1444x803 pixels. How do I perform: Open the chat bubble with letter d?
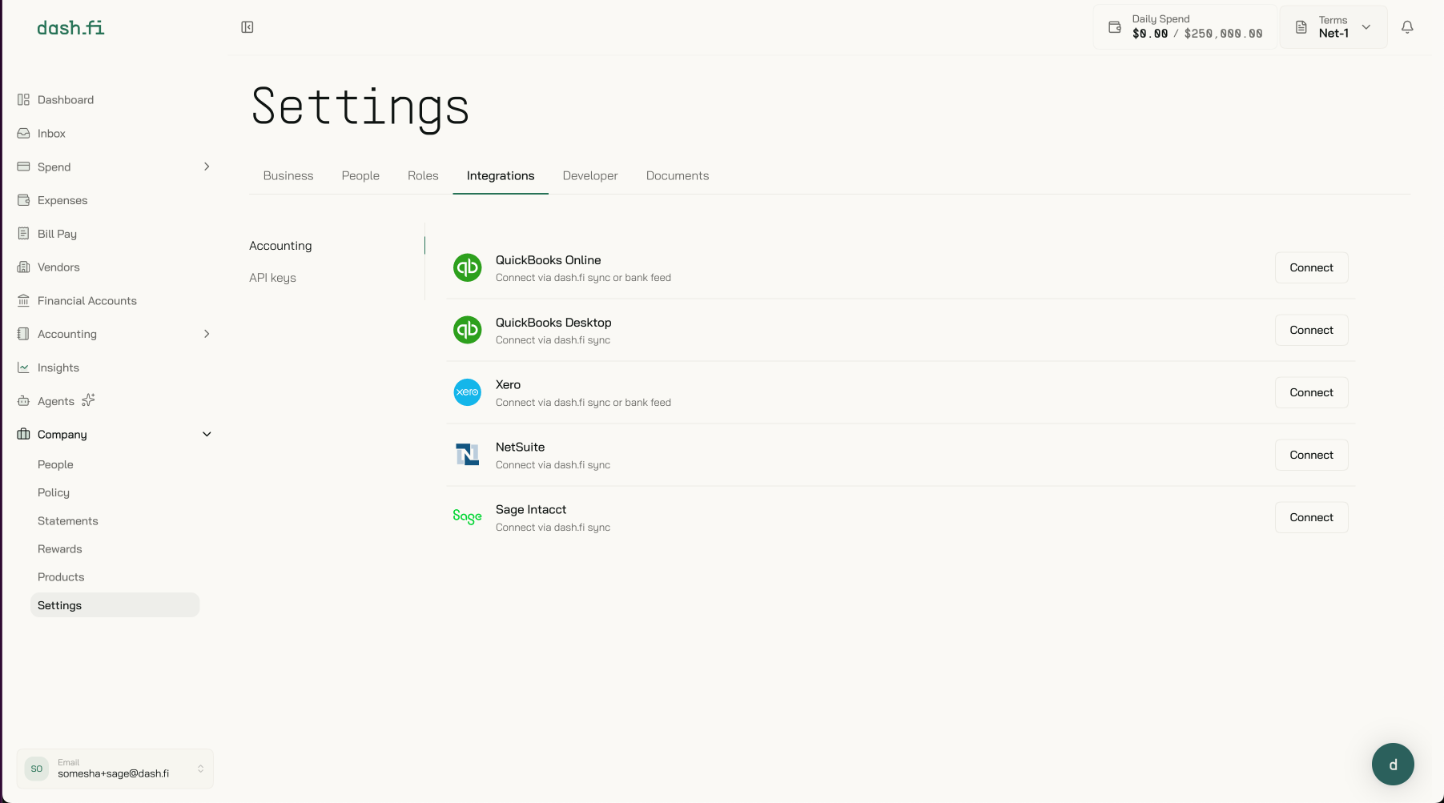point(1393,765)
